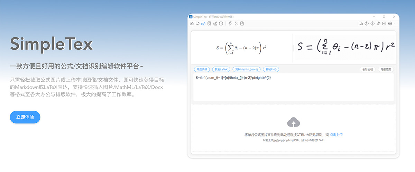Click the SimpleTex app logo in title bar

pyautogui.click(x=191, y=17)
